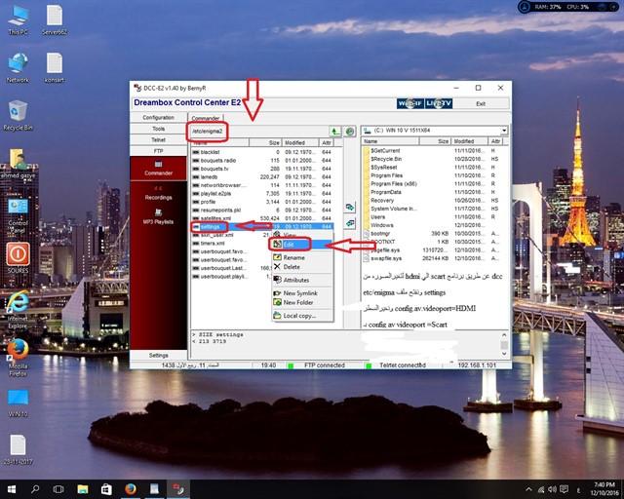Select the WIN 10 desktop icon
The image size is (624, 499).
[18, 403]
